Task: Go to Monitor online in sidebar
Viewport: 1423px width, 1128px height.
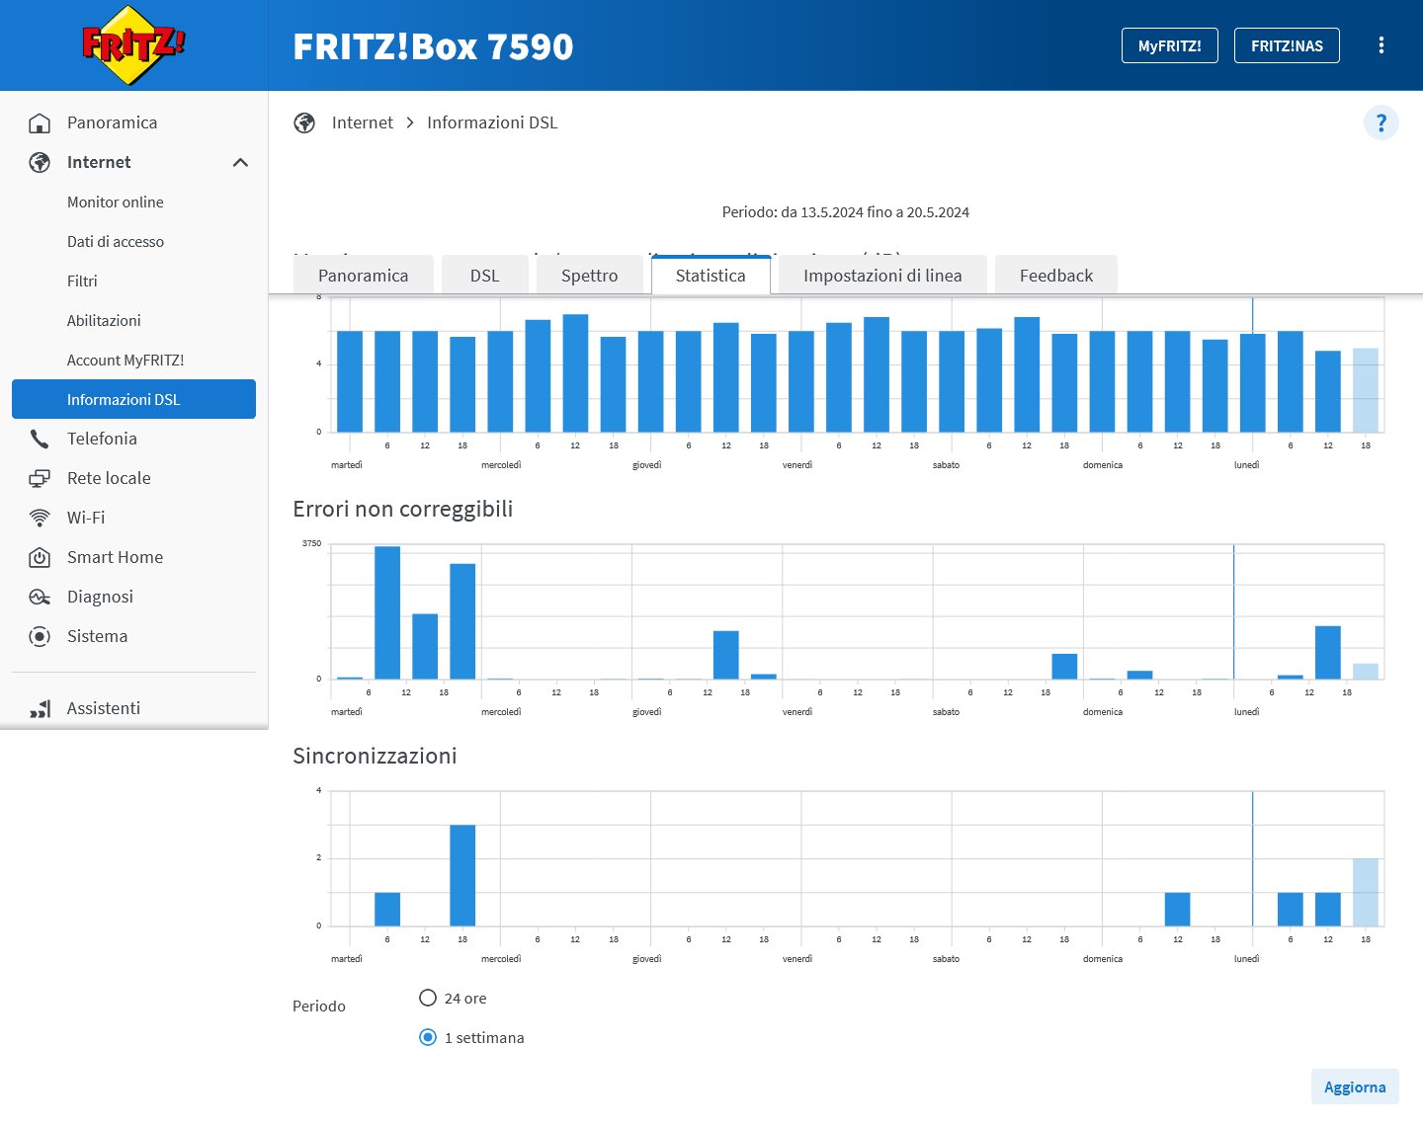Action: coord(116,202)
